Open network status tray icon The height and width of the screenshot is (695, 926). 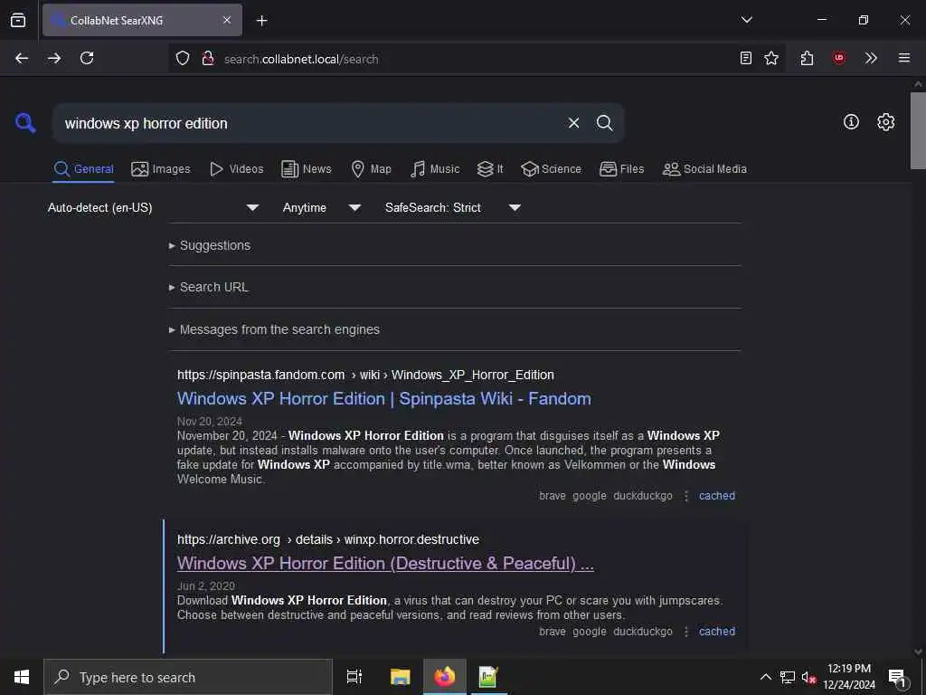788,677
